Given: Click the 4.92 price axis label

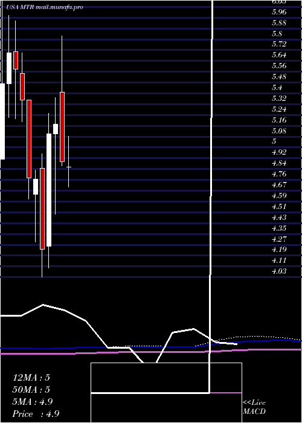Looking at the screenshot, I should coord(279,152).
